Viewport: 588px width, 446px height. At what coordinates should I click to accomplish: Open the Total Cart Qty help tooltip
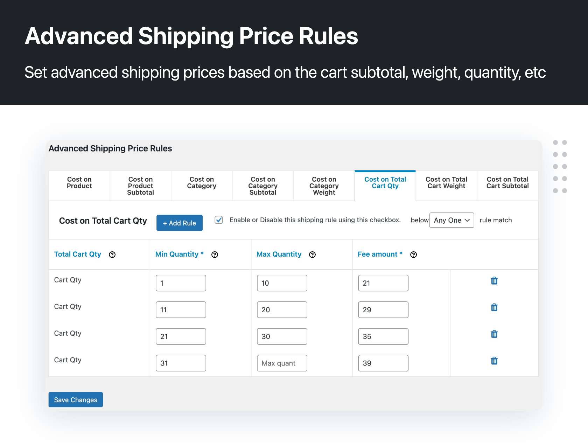tap(112, 255)
